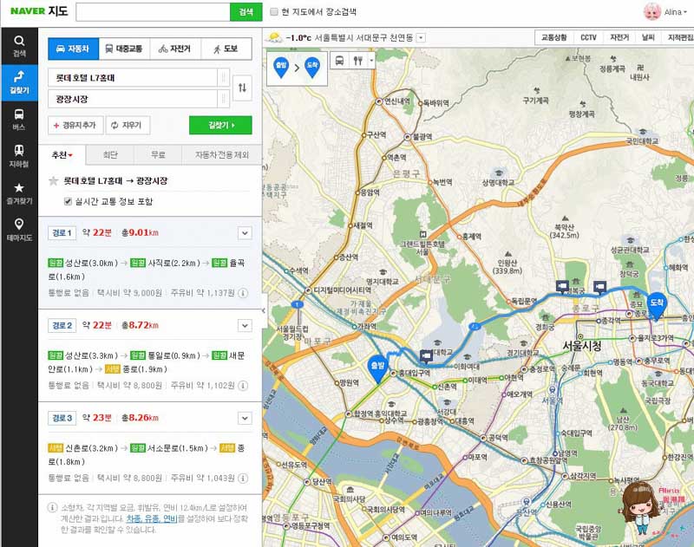Open the 추천 sort dropdown arrow
This screenshot has height=547, width=694.
70,156
